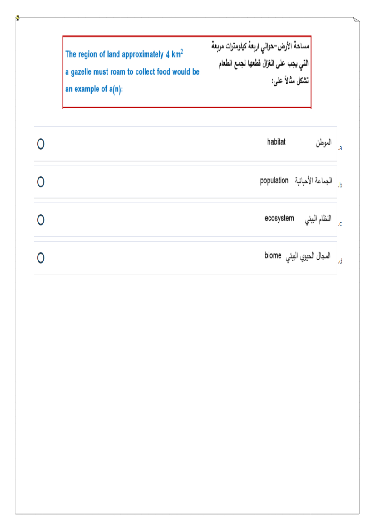Choose the population answer radio button
374x529 pixels.
pyautogui.click(x=41, y=182)
